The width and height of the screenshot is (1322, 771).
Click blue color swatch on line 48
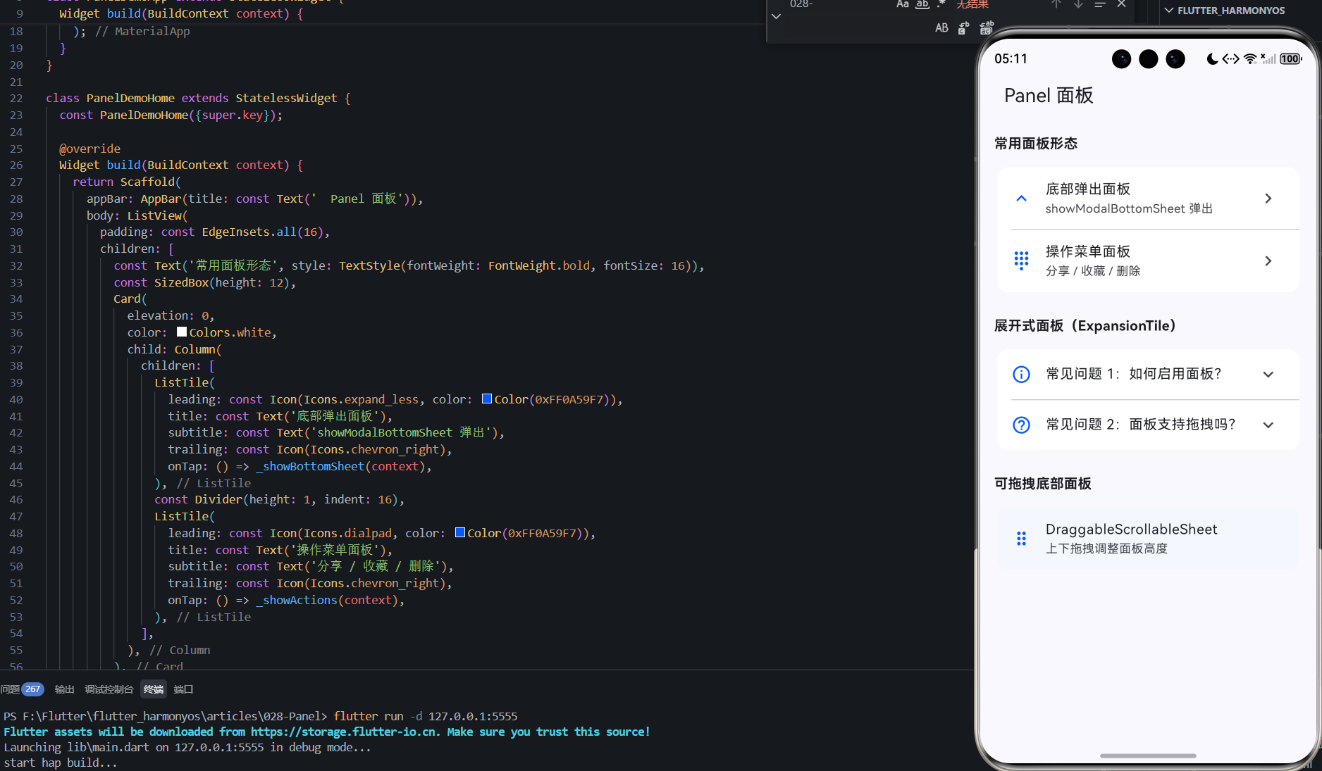pos(459,533)
